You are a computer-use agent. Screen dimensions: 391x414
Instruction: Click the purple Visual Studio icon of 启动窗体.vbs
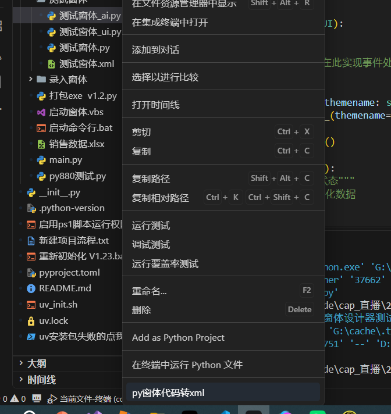pyautogui.click(x=41, y=112)
